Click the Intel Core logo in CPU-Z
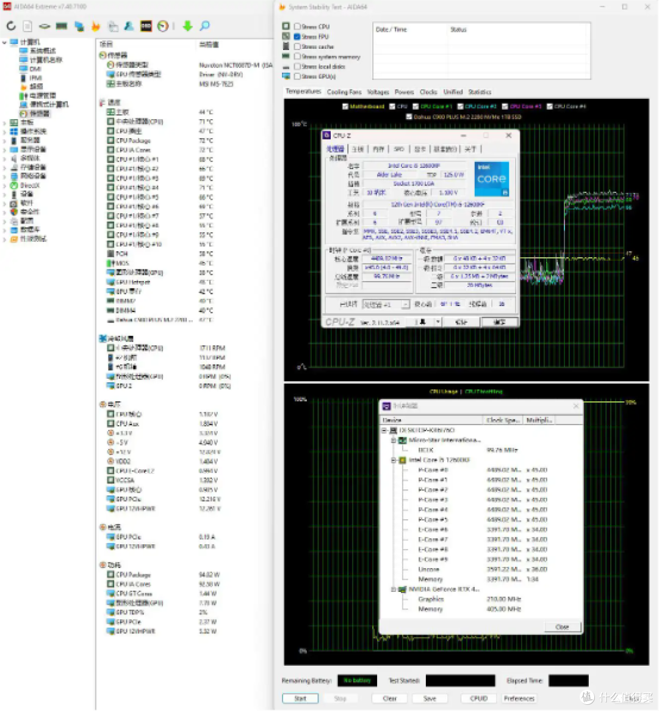 click(x=492, y=178)
